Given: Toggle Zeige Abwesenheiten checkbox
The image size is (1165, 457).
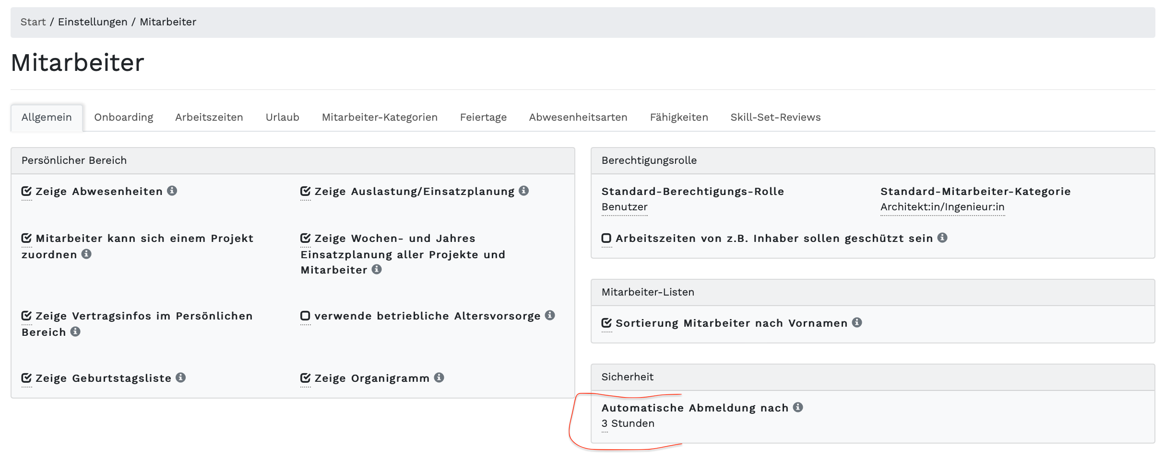Looking at the screenshot, I should 26,191.
